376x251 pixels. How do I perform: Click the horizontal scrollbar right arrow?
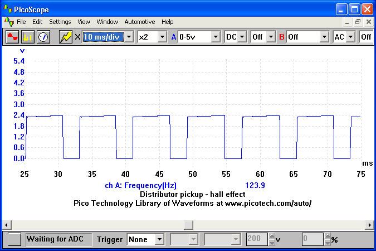(x=369, y=225)
